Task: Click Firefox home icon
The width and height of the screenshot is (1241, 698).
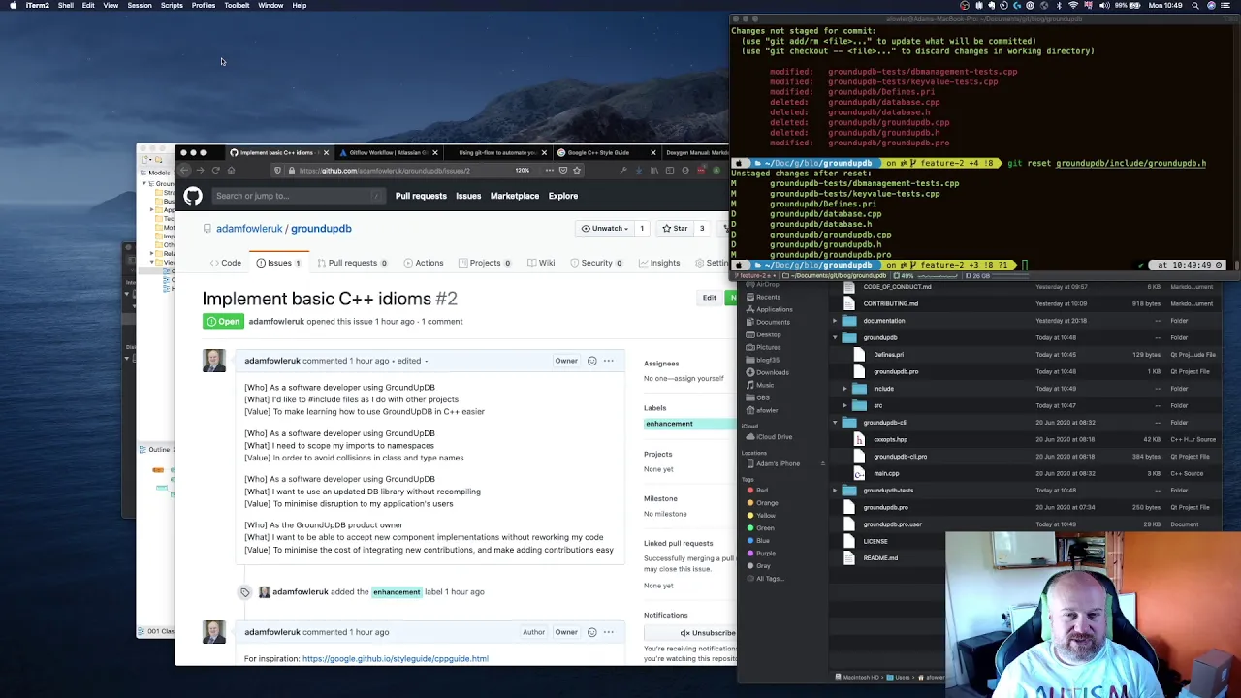Action: tap(231, 171)
